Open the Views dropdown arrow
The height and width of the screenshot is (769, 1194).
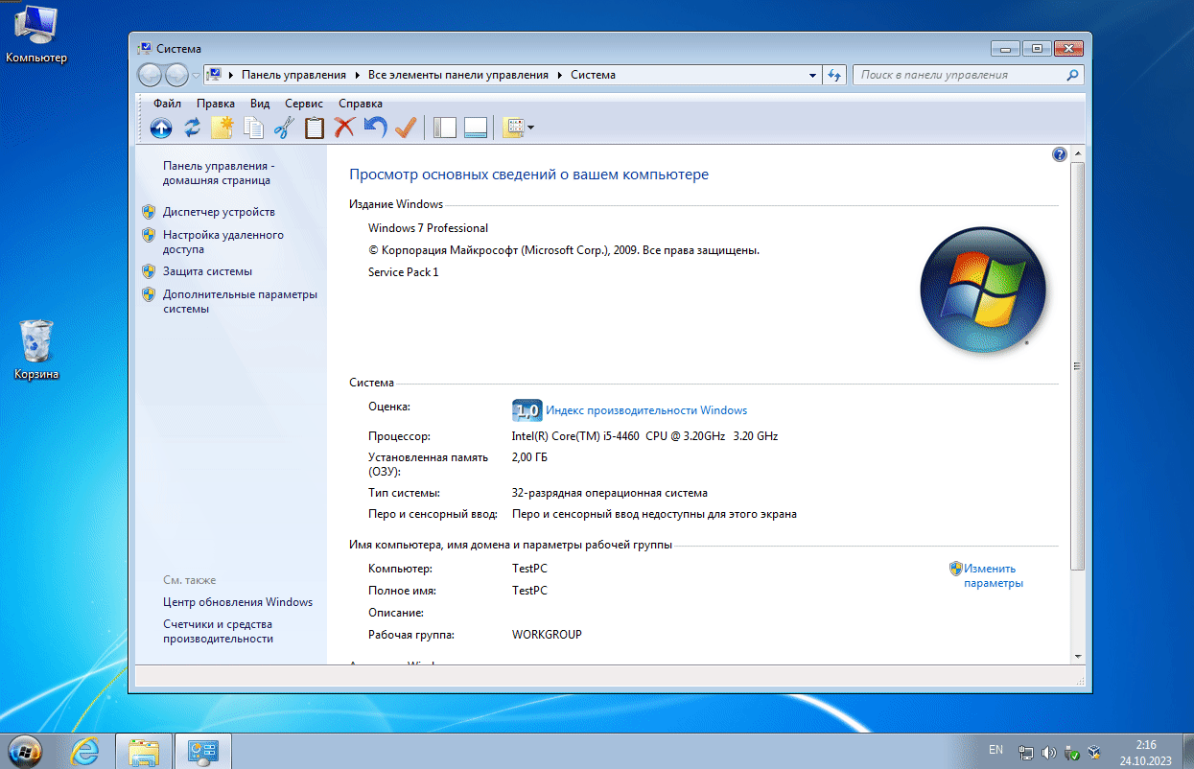tap(531, 128)
